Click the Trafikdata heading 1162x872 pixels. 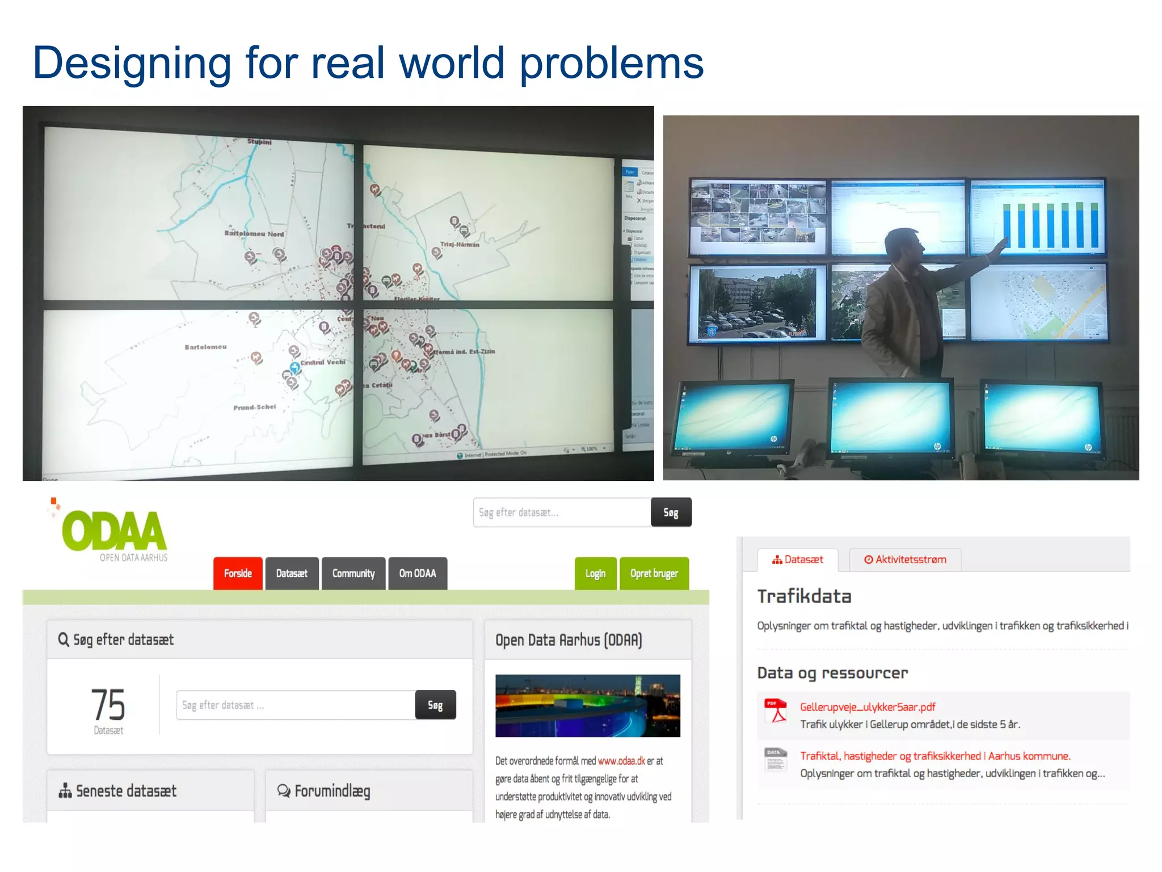(805, 596)
